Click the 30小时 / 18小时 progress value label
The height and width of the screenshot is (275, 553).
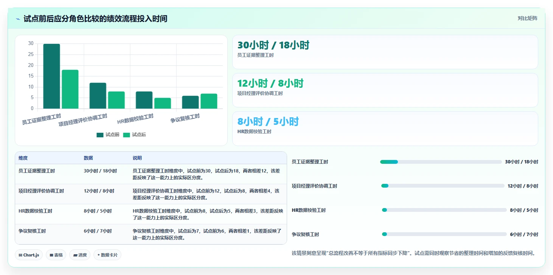coord(522,162)
